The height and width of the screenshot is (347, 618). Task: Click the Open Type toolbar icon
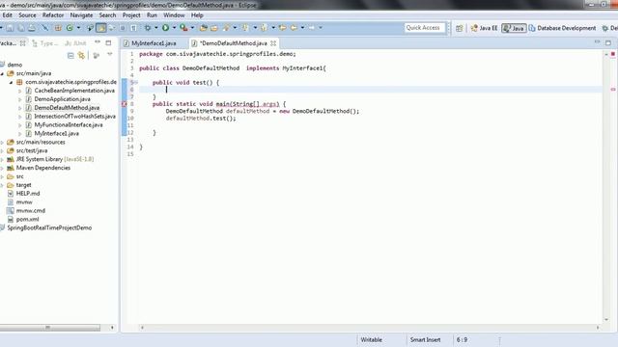pos(204,28)
